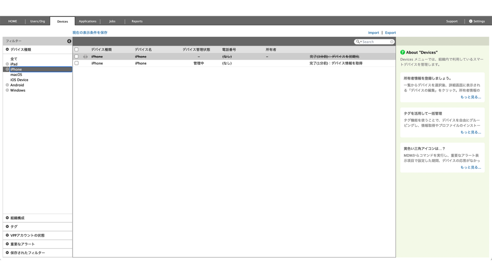Screen dimensions: 492x276
Task: Toggle the select-all checkbox in the table header
Action: (76, 49)
